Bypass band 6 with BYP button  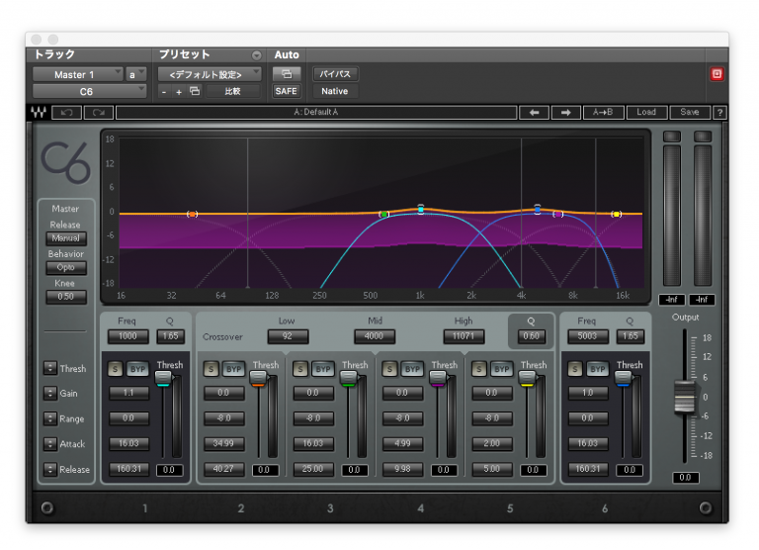(x=598, y=369)
